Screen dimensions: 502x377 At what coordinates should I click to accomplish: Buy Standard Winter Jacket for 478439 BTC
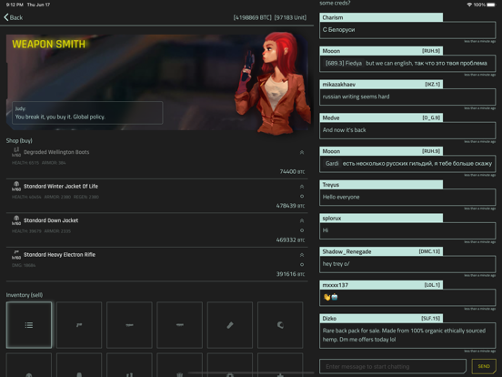pyautogui.click(x=156, y=196)
